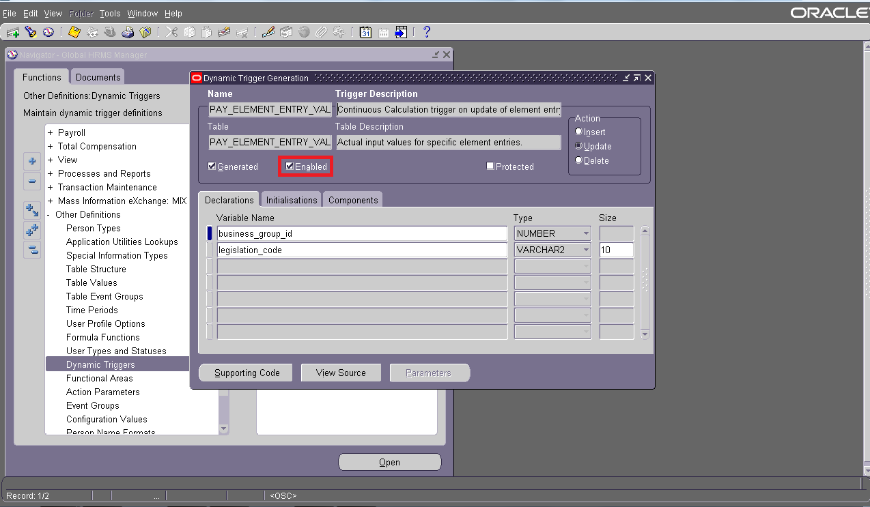Uncheck the Enabled checkbox

pos(290,166)
